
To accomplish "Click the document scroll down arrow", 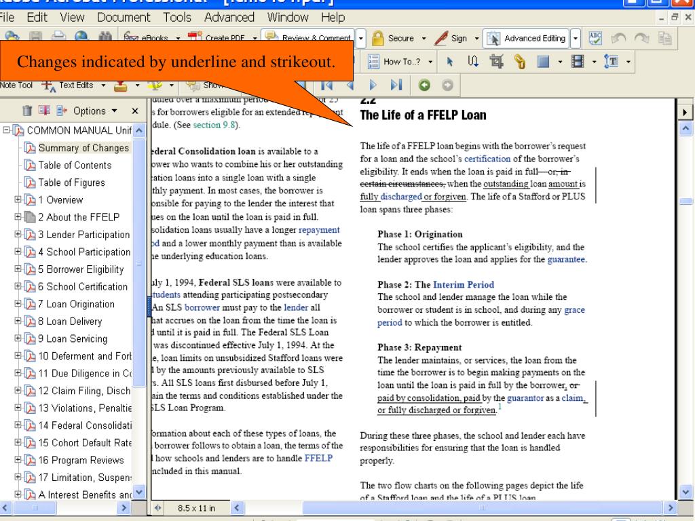I will [685, 491].
